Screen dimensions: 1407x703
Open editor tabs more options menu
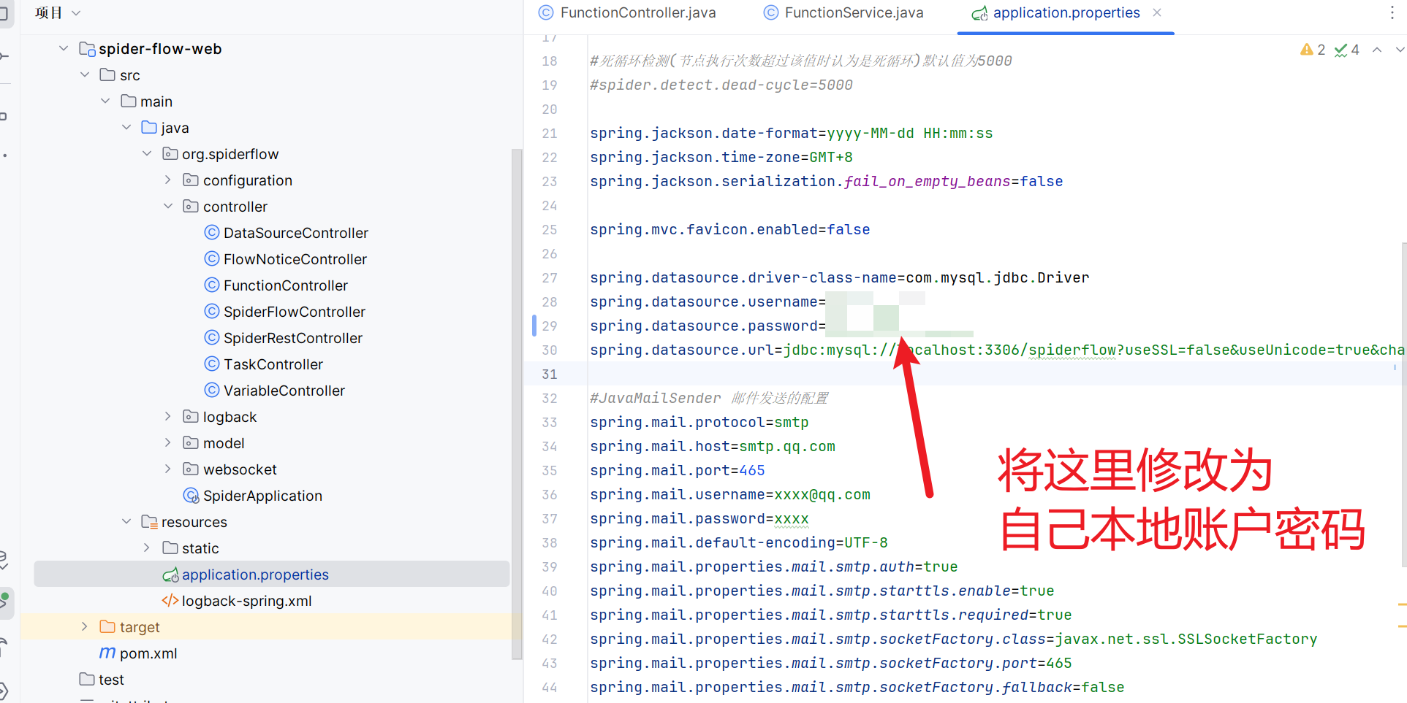tap(1392, 13)
